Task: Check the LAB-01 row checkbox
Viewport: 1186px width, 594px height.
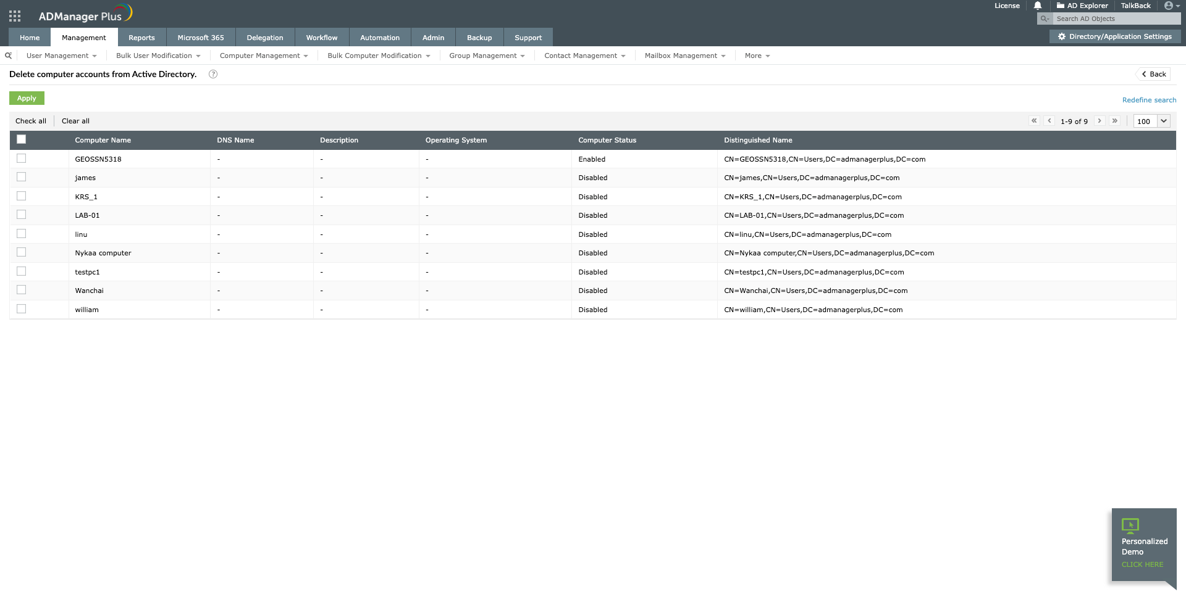Action: click(x=21, y=215)
